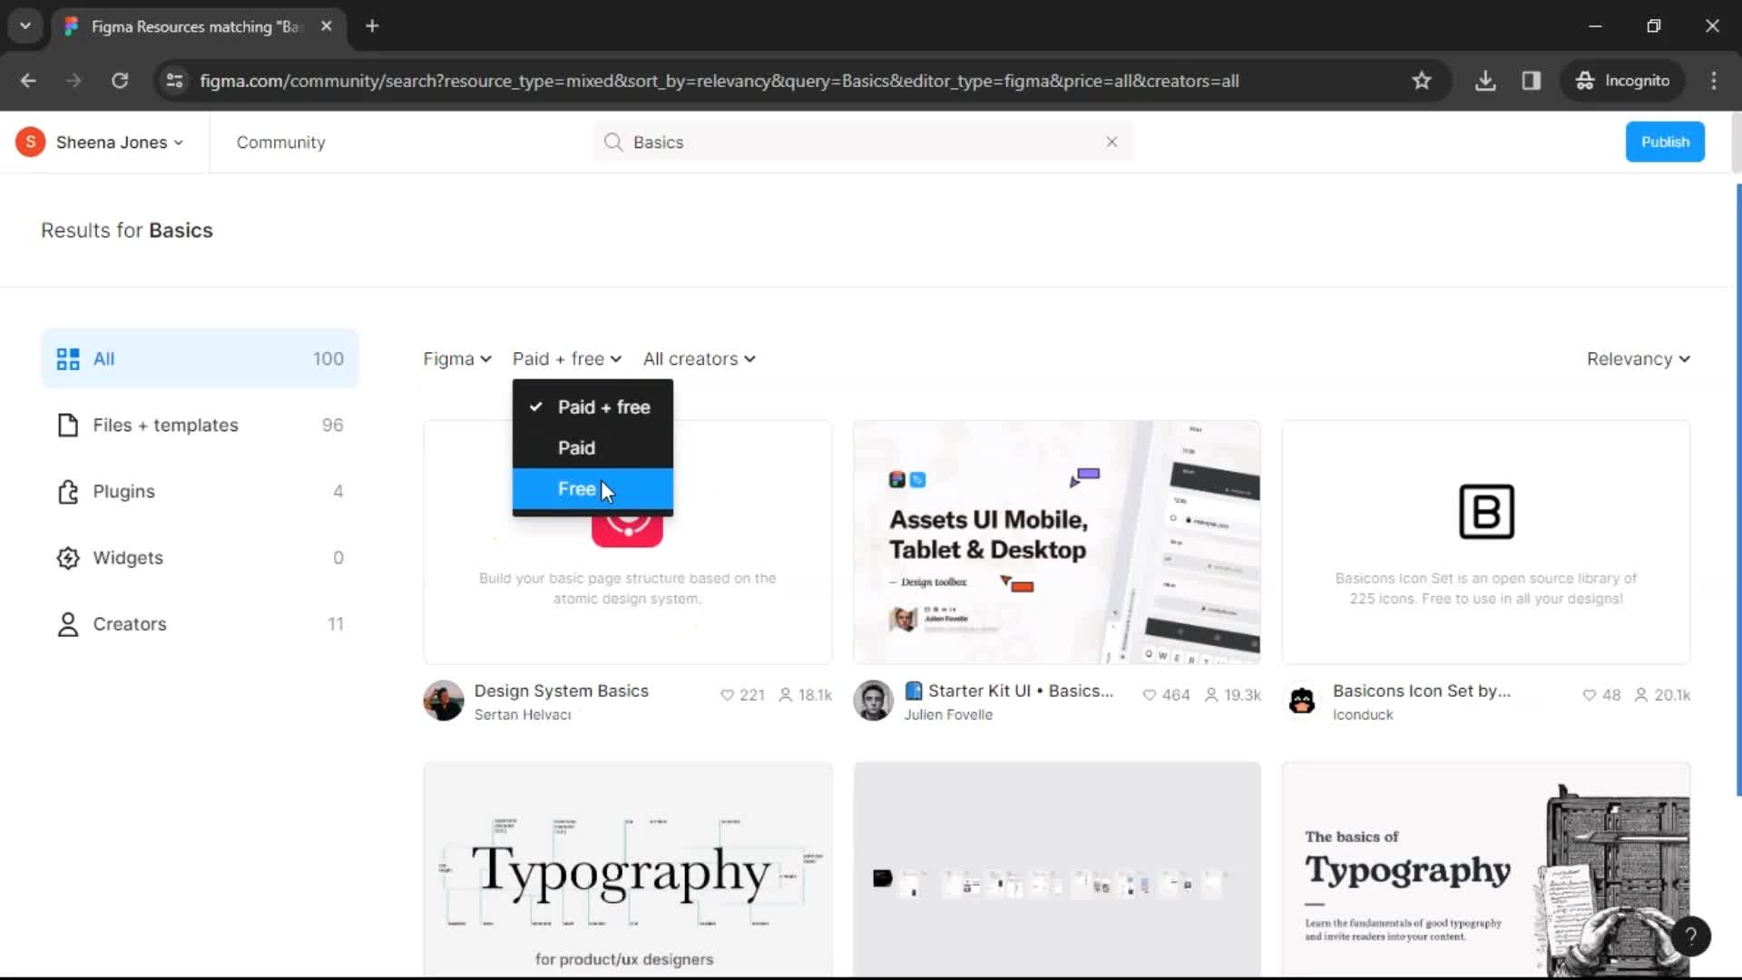The width and height of the screenshot is (1742, 980).
Task: Visit Iconduck creator profile
Action: 1363,715
